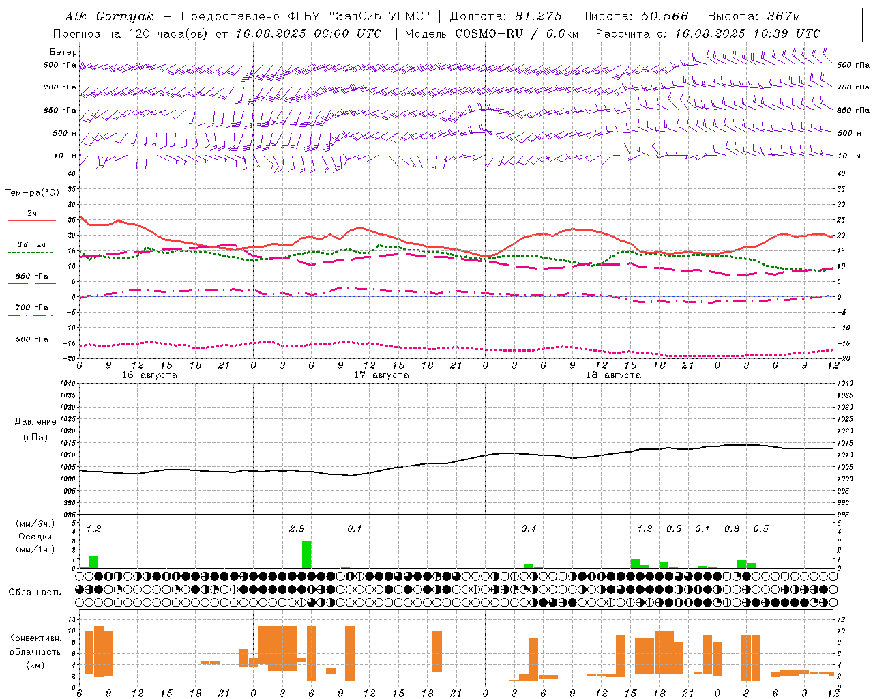This screenshot has width=873, height=699.
Task: Click the Модель COSMO-RU / 6.6км label
Action: pyautogui.click(x=492, y=33)
